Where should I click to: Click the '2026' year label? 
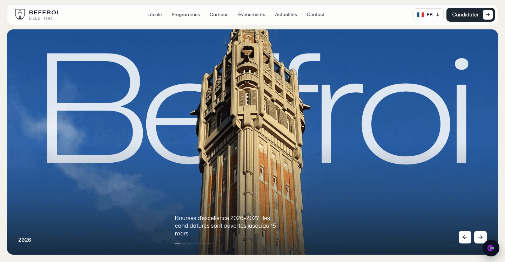point(25,240)
